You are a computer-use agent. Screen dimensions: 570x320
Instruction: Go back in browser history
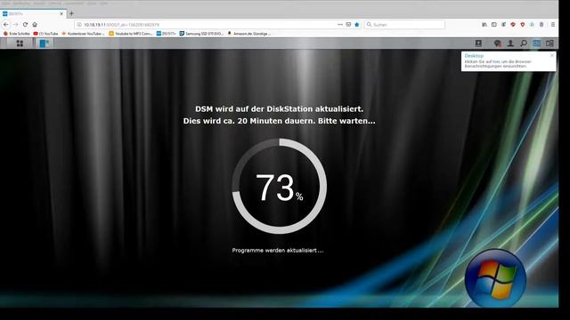point(6,25)
